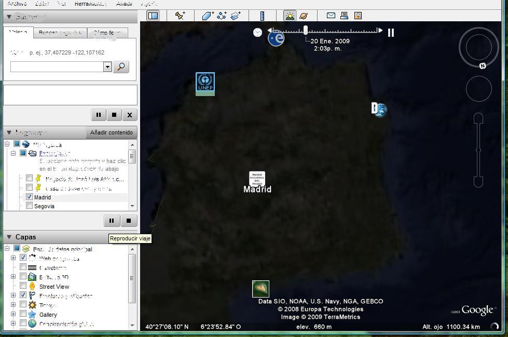Toggle the sunlight view icon
This screenshot has width=508, height=337.
[x=289, y=15]
